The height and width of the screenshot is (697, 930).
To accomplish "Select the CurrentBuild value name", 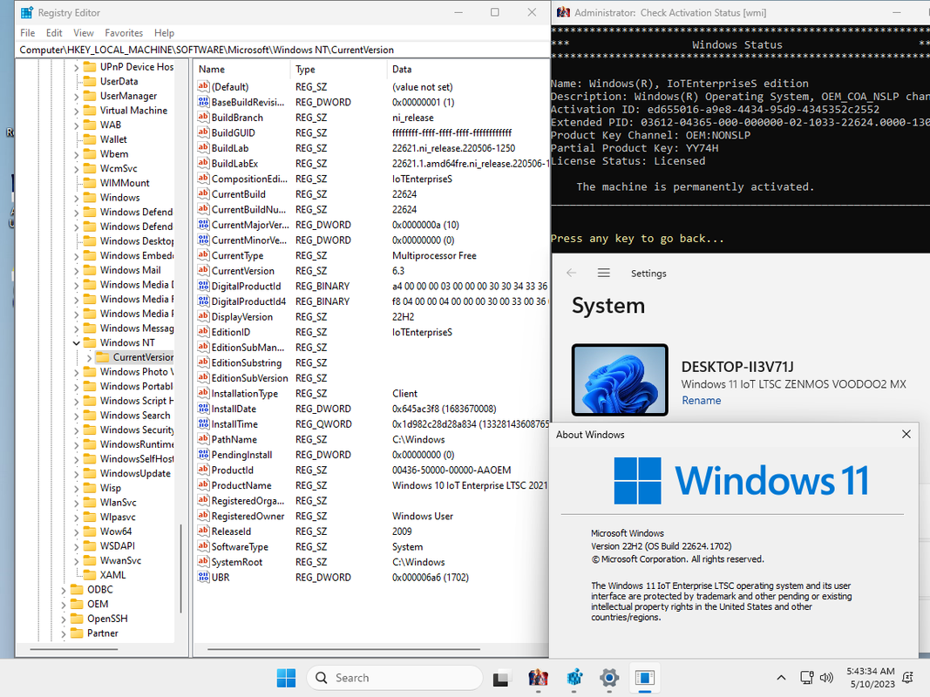I will coord(239,194).
